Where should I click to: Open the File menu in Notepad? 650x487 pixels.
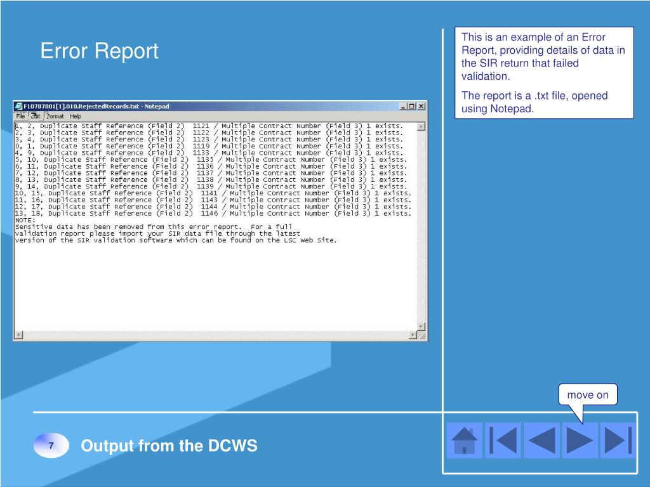[20, 117]
